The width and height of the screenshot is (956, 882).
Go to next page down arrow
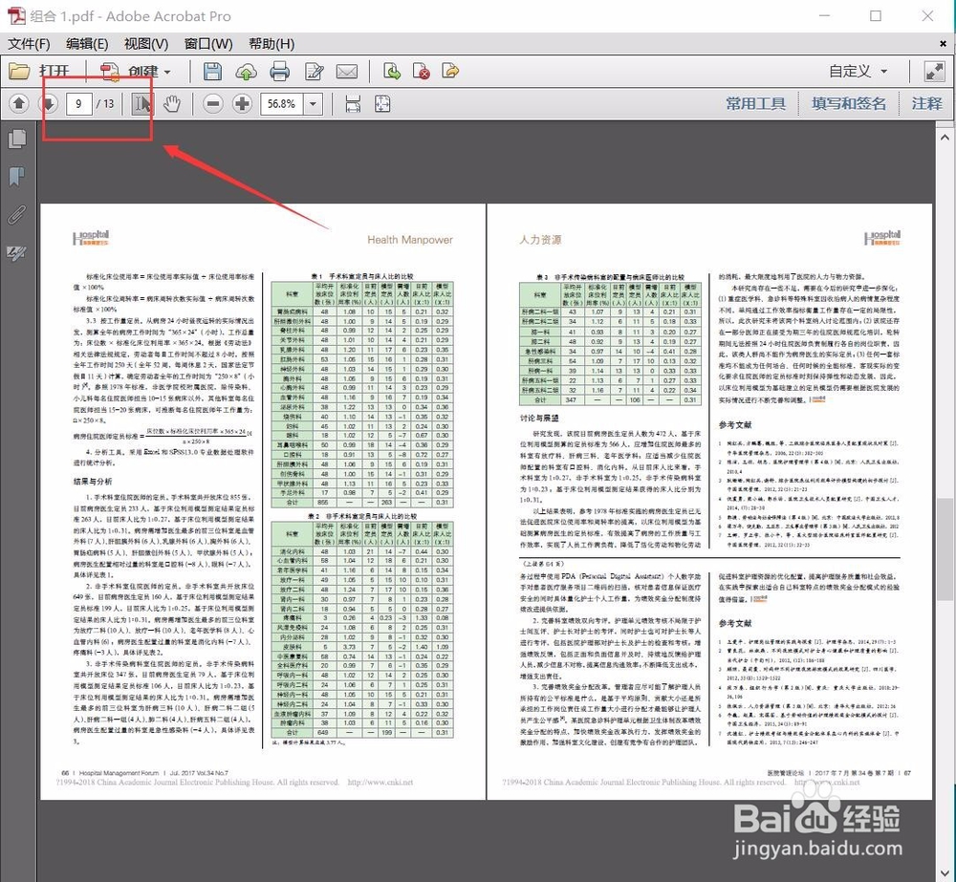point(48,103)
